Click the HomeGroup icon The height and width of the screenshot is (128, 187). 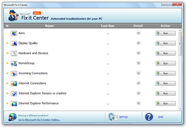click(14, 63)
